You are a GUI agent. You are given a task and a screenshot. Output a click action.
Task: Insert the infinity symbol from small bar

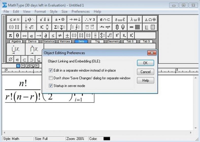pyautogui.click(x=24, y=35)
